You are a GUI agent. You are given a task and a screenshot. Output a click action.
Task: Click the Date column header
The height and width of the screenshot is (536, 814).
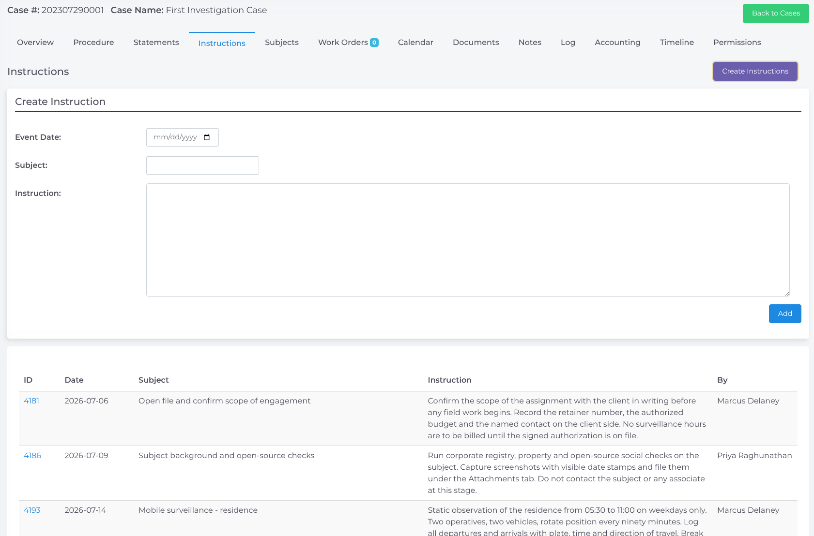[74, 380]
